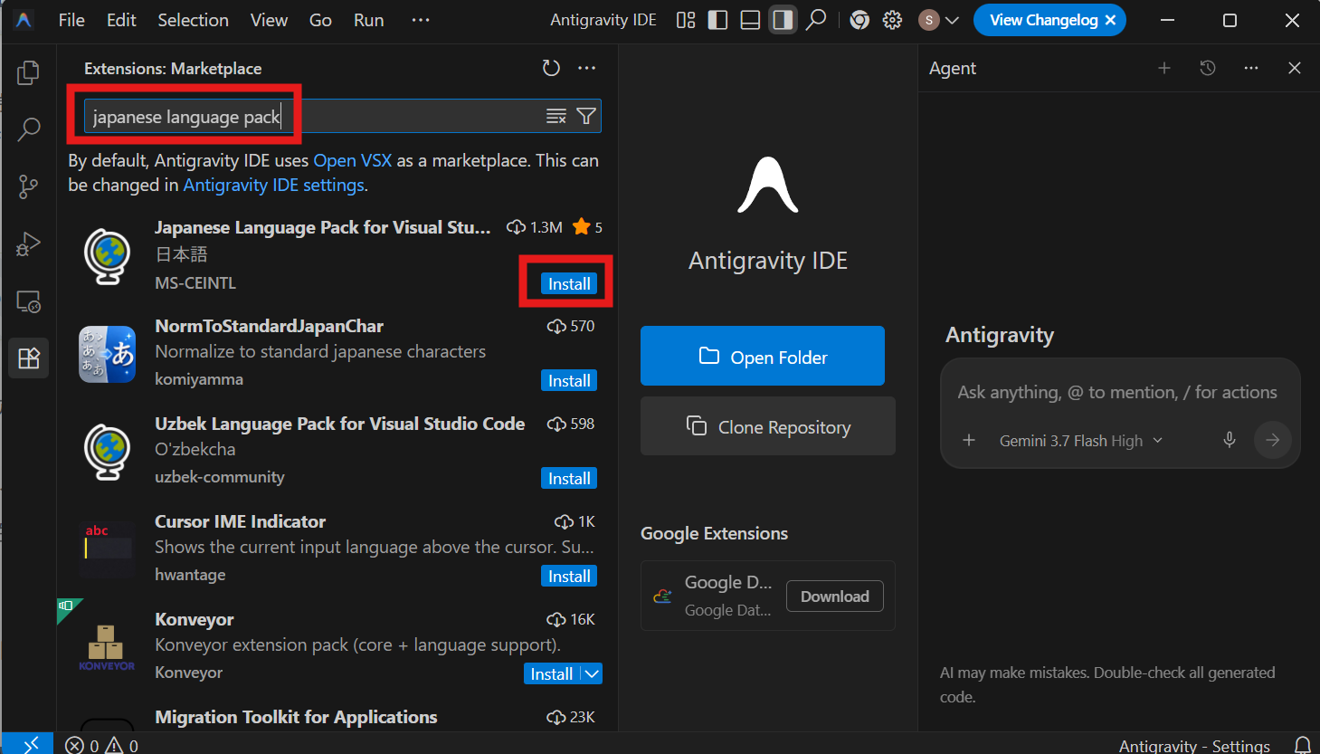Close the Agent panel
1320x754 pixels.
point(1295,68)
